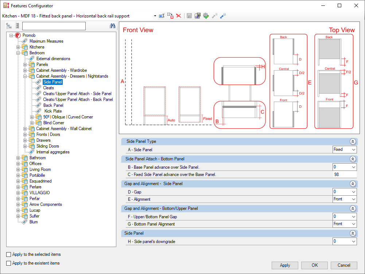365x274 pixels.
Task: Open the F - Upper/Bottom Panel Gap dropdown
Action: pos(354,216)
